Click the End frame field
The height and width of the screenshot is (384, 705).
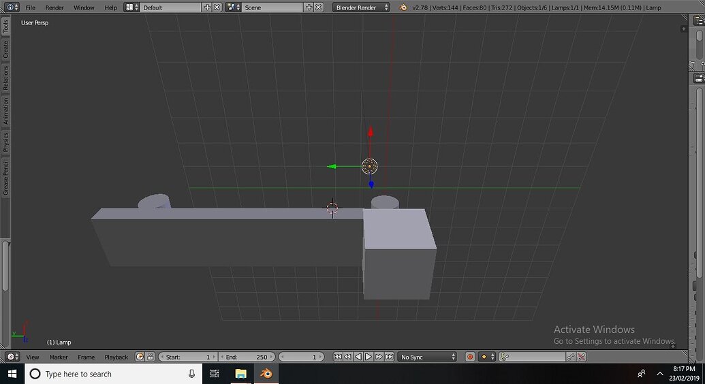click(247, 357)
